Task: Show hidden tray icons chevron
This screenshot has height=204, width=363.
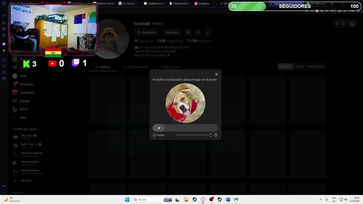Action: (x=320, y=199)
